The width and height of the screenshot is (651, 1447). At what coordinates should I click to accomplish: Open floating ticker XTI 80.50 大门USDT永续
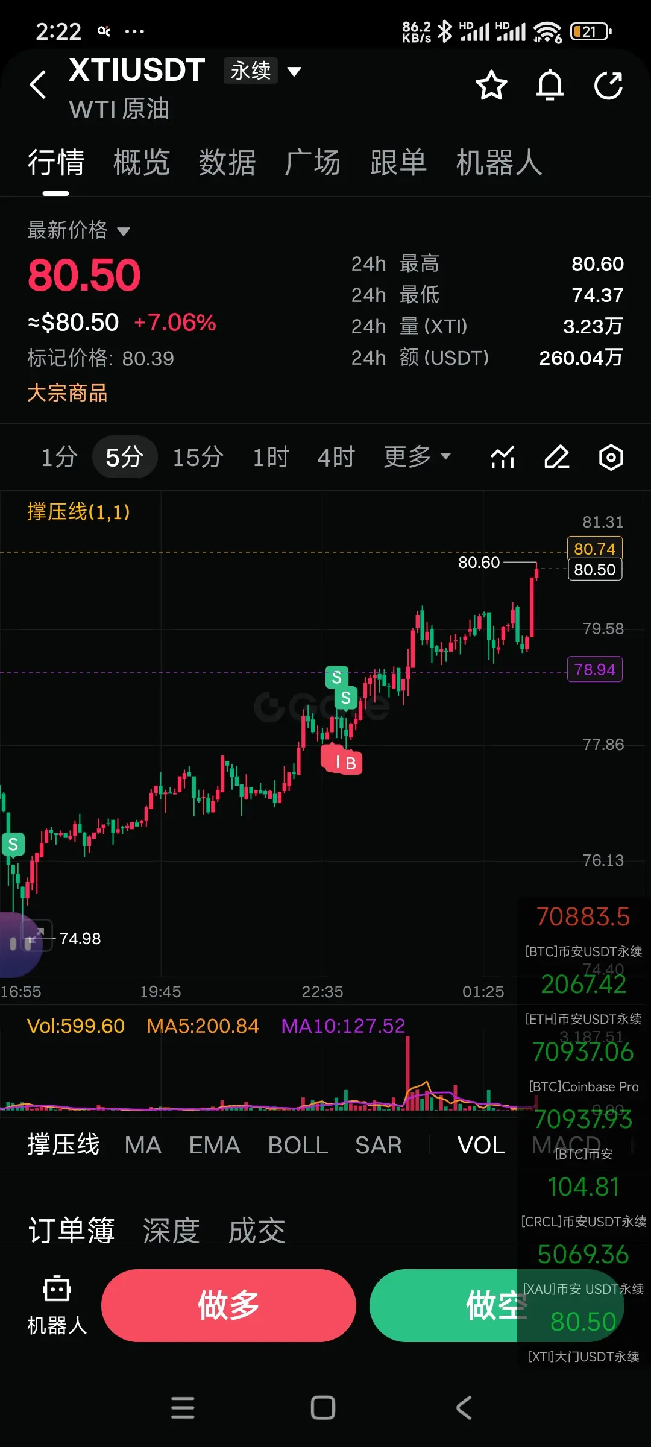pyautogui.click(x=583, y=1336)
